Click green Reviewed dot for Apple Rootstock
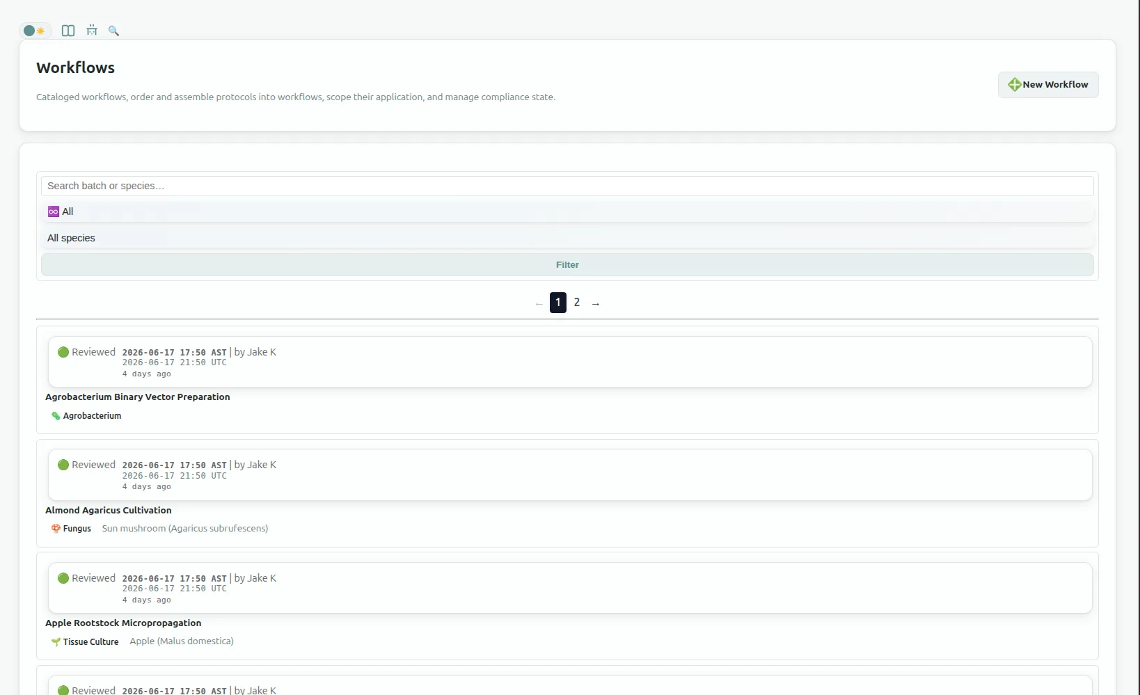This screenshot has height=695, width=1140. 63,578
